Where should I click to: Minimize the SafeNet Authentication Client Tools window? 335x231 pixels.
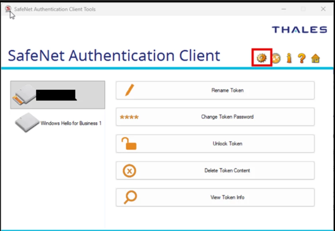pos(284,9)
